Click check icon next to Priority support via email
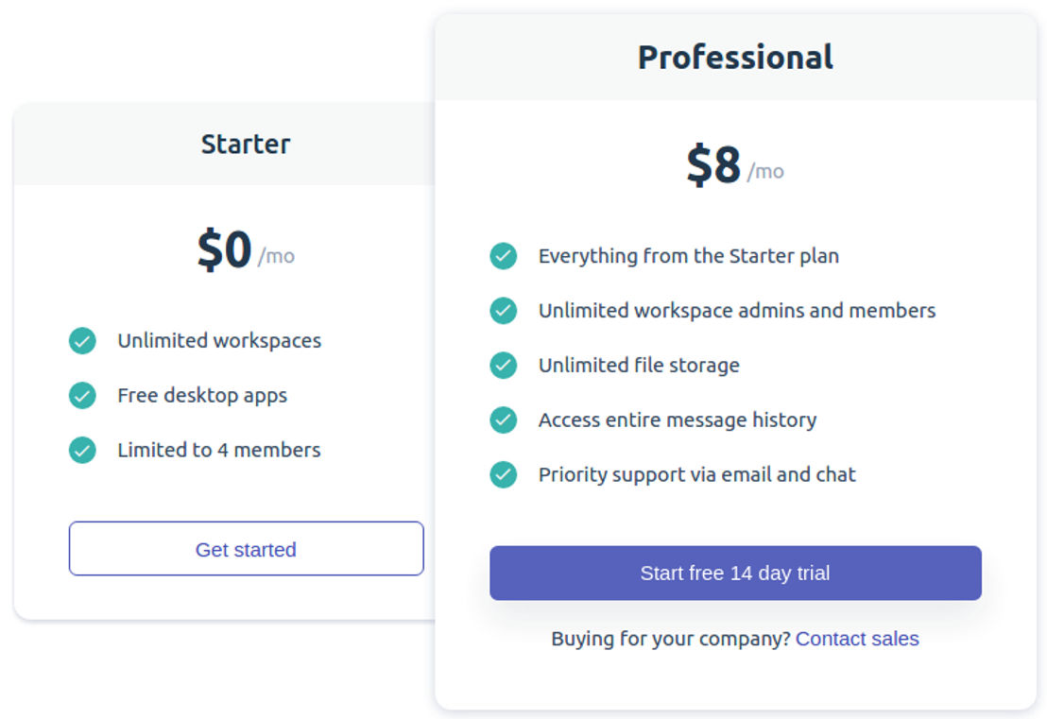 (504, 474)
